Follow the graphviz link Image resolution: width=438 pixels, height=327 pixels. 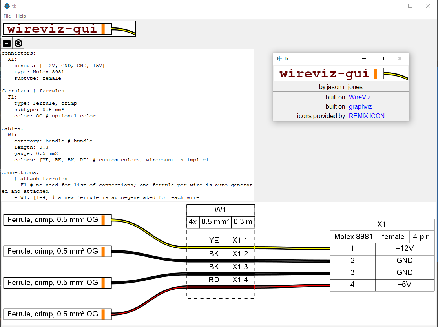tap(360, 106)
